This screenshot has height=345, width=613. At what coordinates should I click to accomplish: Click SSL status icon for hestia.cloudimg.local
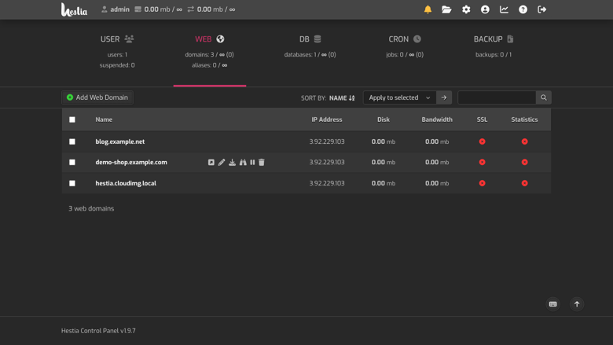(482, 183)
